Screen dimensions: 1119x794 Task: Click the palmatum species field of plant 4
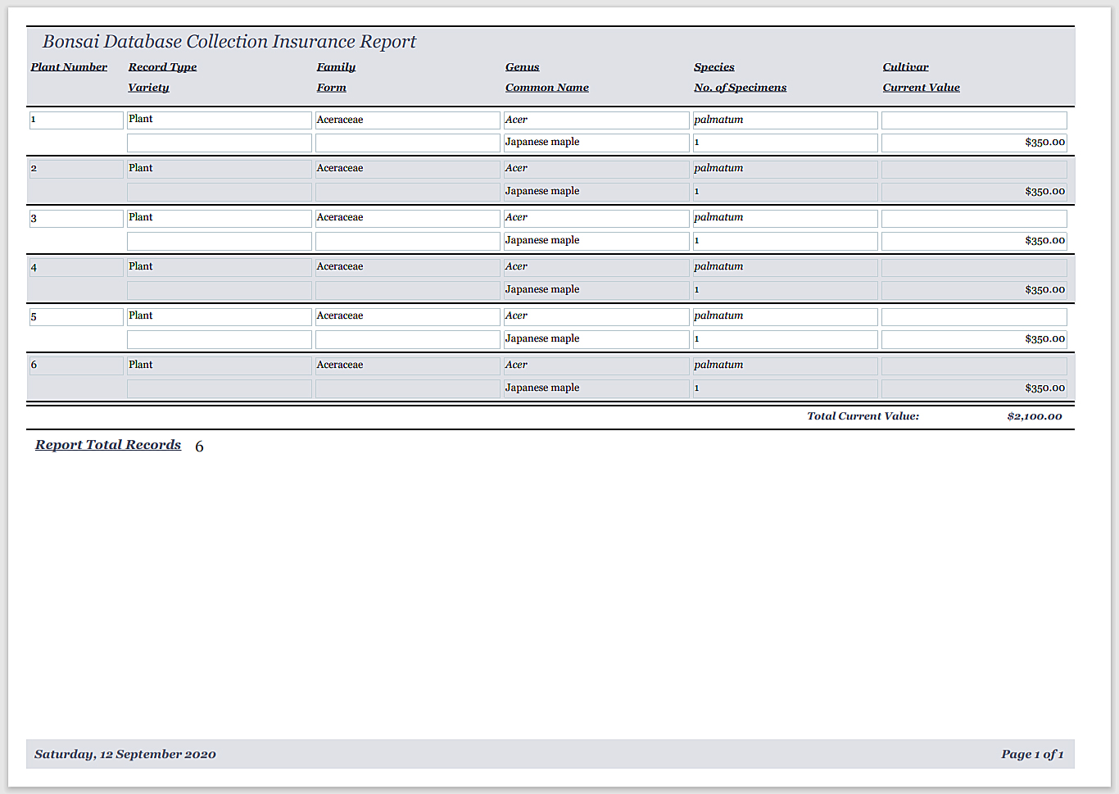[x=786, y=267]
